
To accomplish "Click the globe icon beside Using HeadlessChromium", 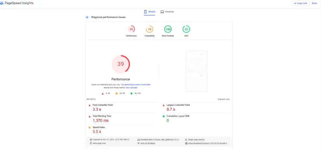I will click(x=186, y=143).
